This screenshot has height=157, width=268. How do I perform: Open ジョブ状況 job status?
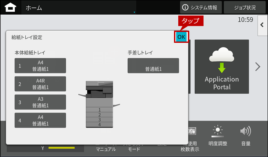tap(244, 8)
